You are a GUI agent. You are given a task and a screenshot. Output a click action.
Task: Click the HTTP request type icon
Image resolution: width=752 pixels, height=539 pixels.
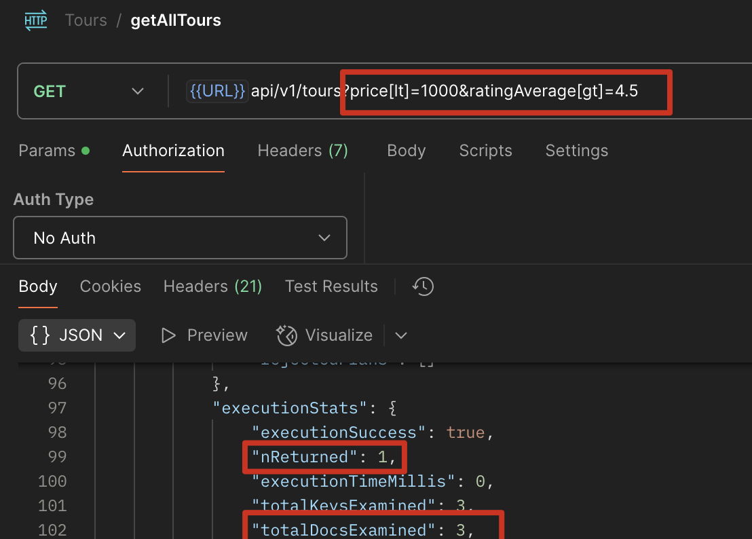36,20
